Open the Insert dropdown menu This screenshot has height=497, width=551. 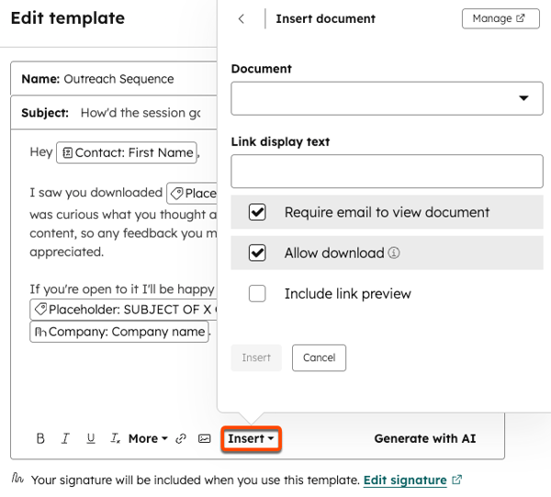251,439
